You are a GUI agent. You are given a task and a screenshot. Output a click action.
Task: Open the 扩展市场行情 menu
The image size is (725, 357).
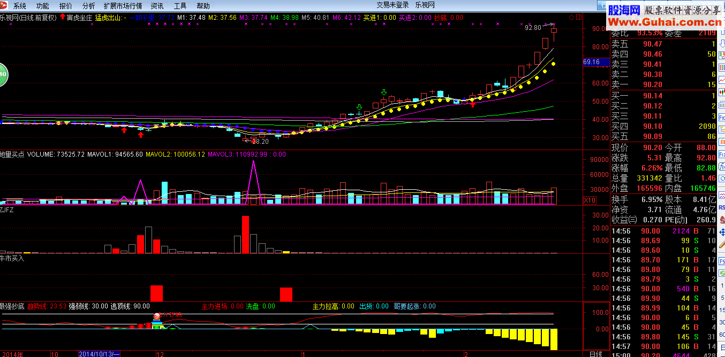tap(123, 6)
